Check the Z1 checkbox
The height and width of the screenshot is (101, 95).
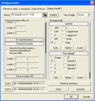point(65,58)
